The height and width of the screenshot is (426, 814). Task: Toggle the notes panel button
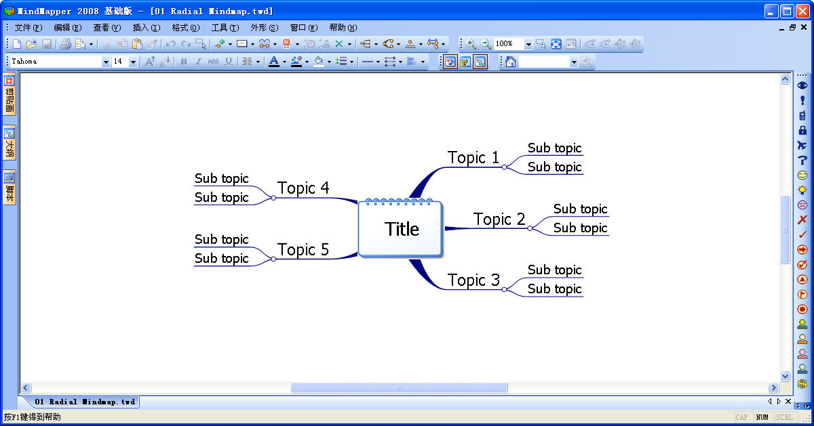click(x=9, y=187)
